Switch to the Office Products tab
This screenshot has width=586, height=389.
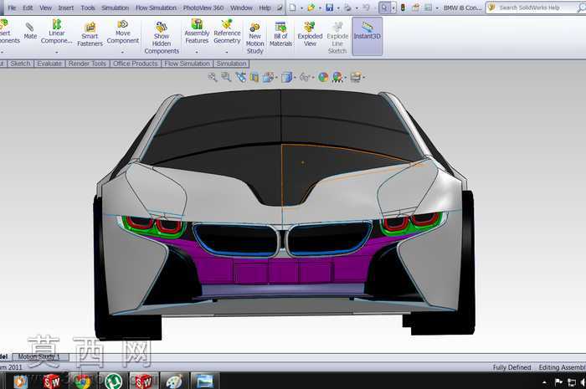(x=136, y=64)
